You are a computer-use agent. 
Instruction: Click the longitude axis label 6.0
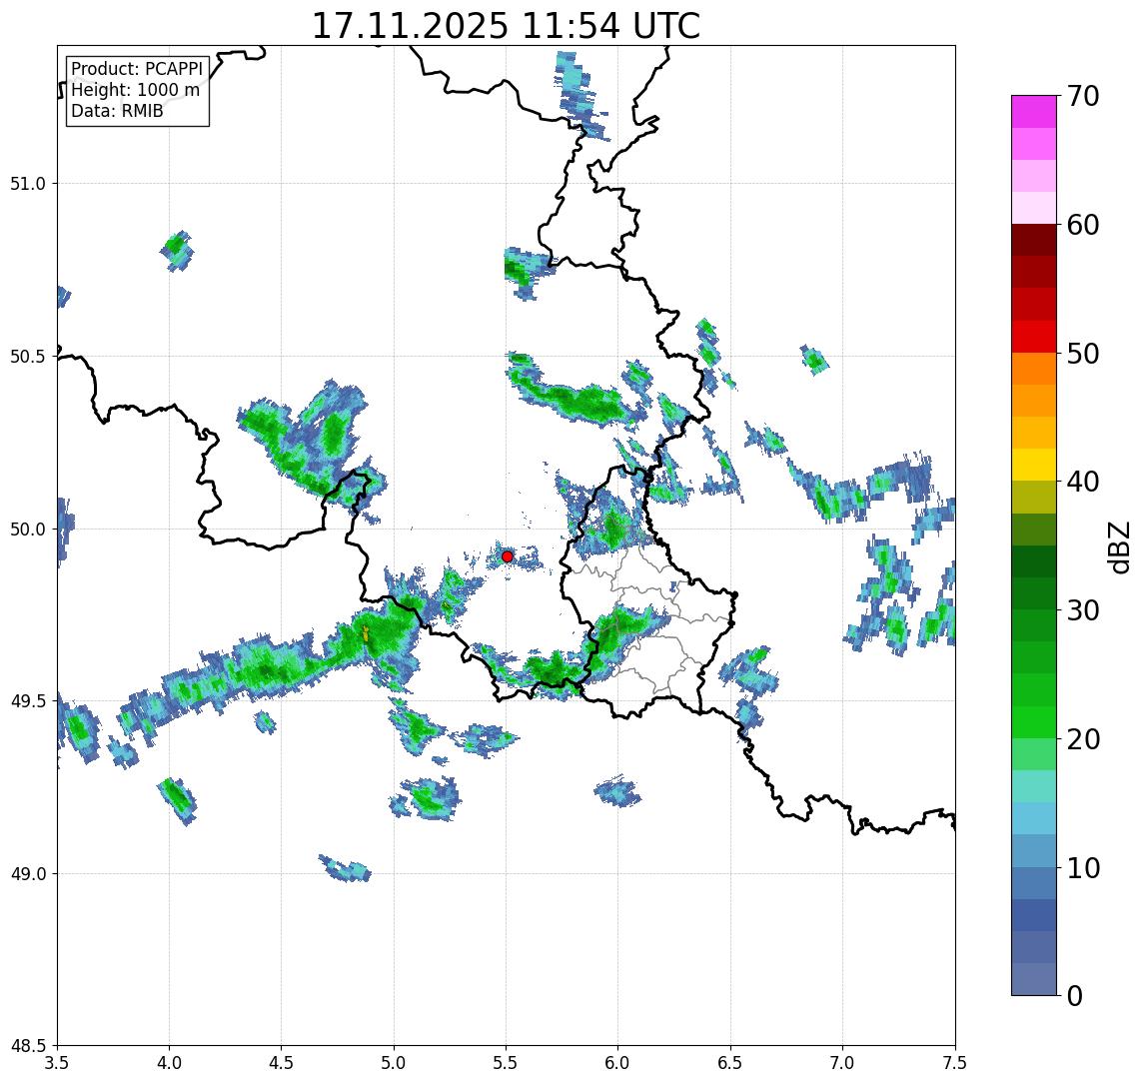[618, 1063]
